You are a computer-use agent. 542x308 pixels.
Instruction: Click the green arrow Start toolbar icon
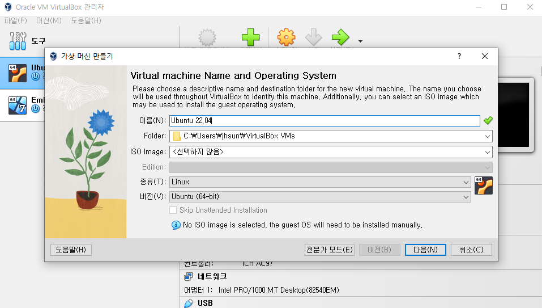[x=340, y=37]
